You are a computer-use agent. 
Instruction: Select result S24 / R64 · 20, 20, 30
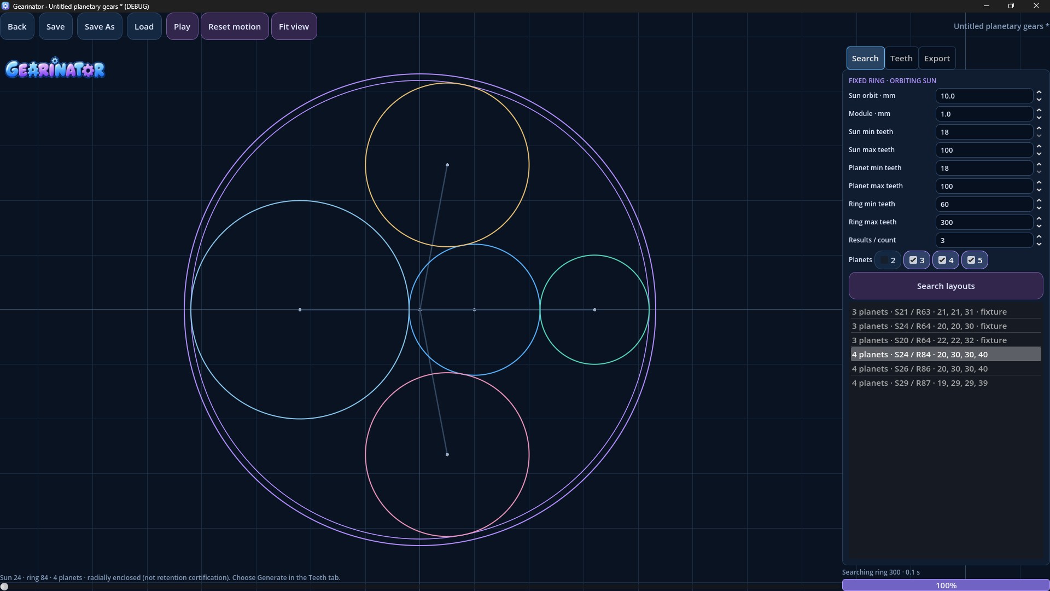coord(946,326)
